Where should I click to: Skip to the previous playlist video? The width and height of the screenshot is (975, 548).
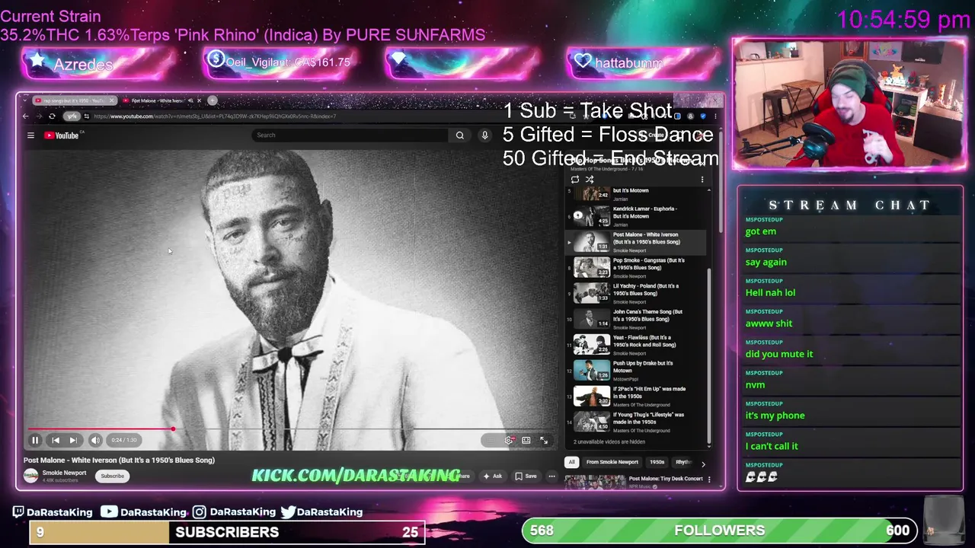(x=55, y=440)
